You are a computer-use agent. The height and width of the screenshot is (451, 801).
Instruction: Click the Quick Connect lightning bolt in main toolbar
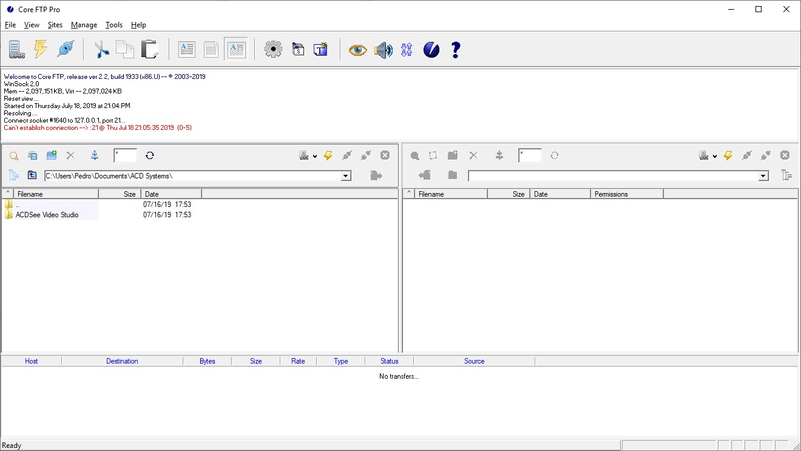pyautogui.click(x=41, y=49)
